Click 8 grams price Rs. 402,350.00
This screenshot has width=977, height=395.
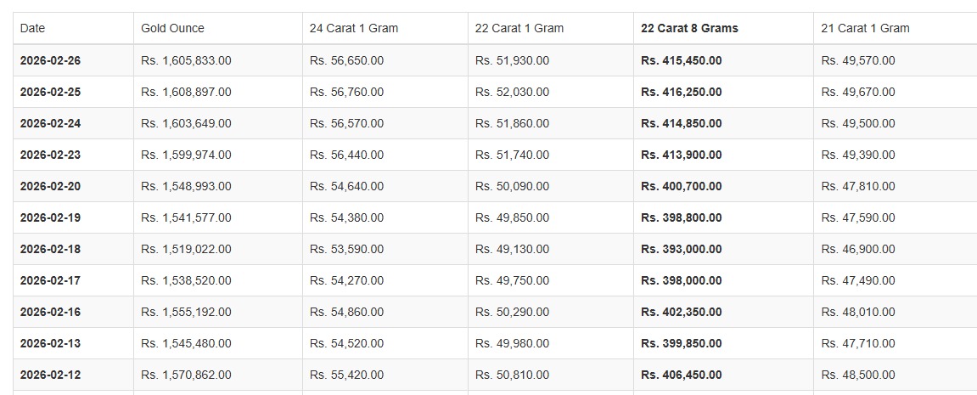[x=682, y=312]
